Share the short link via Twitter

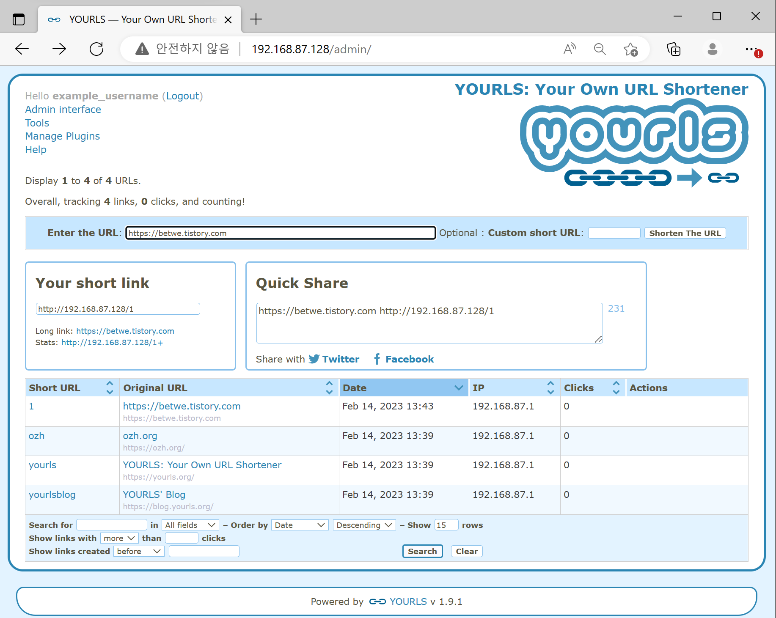click(x=334, y=359)
